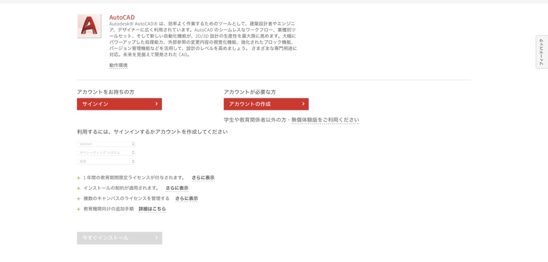Open the フィードバック feedback side tab
Screen dimensions: 548x262
[542, 52]
